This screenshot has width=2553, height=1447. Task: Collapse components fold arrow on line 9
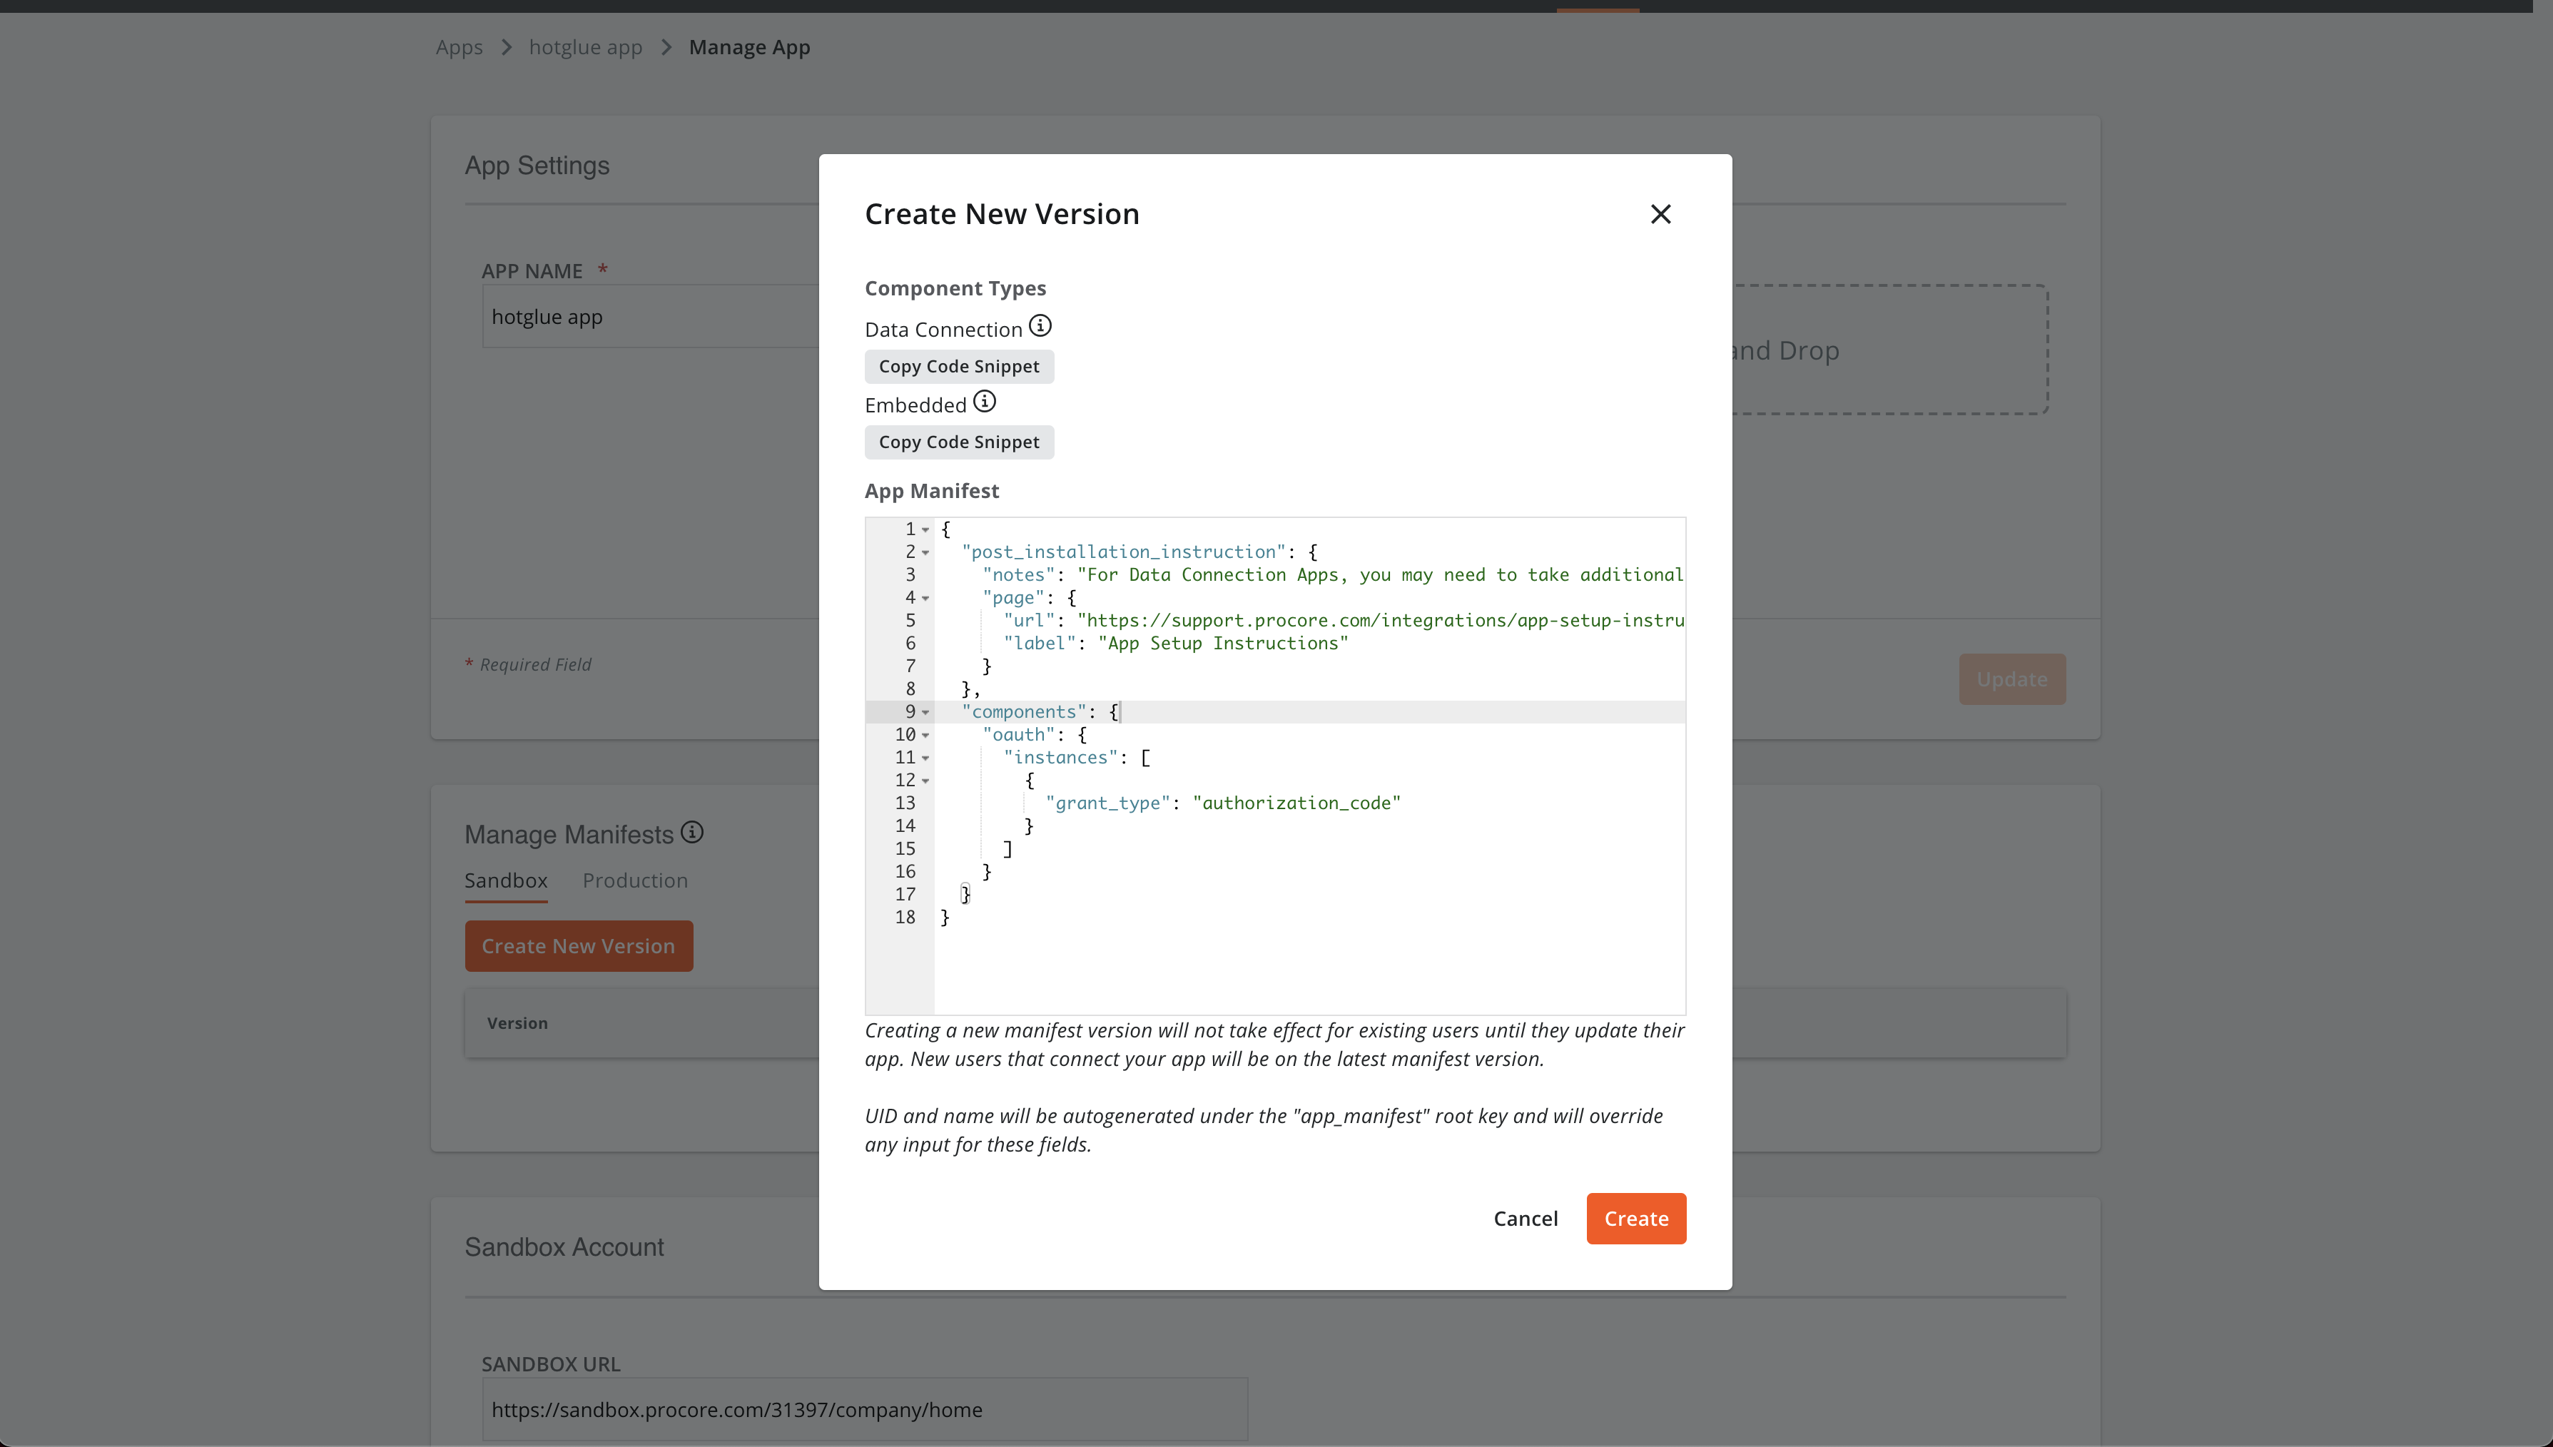click(x=925, y=713)
